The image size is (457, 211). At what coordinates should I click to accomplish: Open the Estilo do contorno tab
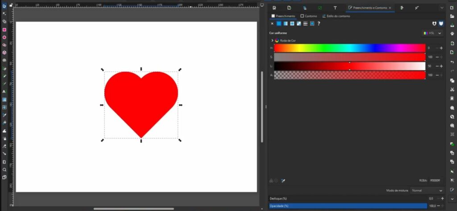coord(336,16)
